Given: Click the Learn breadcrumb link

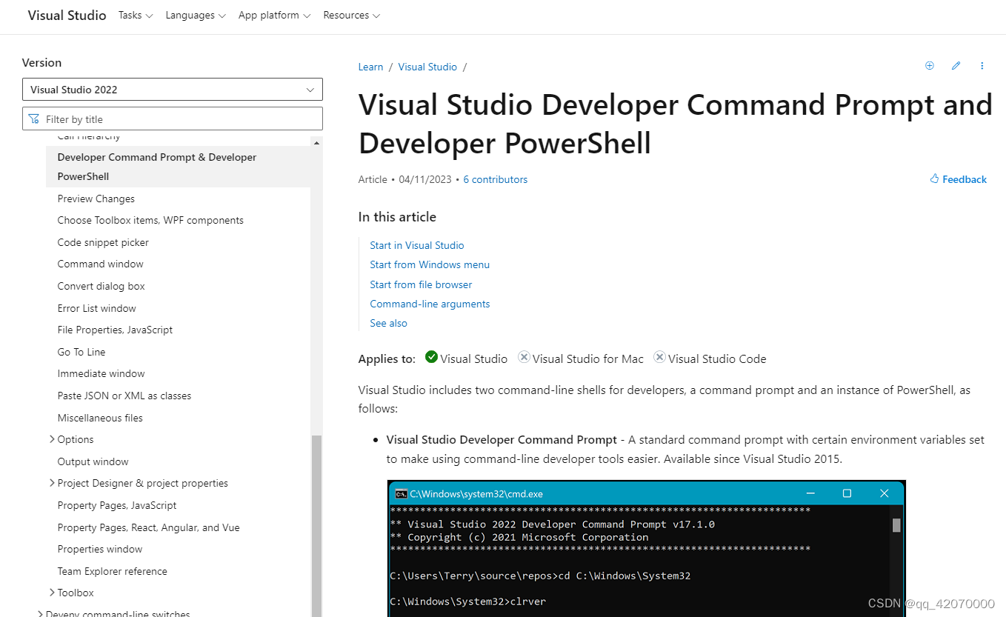Looking at the screenshot, I should click(370, 67).
